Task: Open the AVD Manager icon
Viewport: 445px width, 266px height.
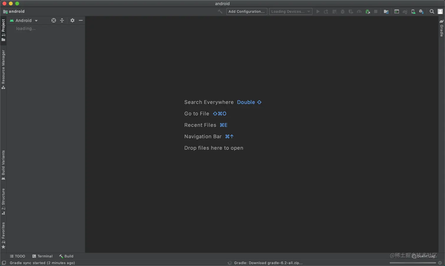Action: click(413, 11)
